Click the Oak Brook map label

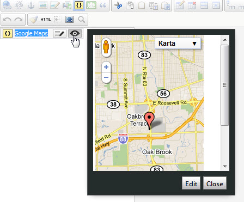[157, 152]
